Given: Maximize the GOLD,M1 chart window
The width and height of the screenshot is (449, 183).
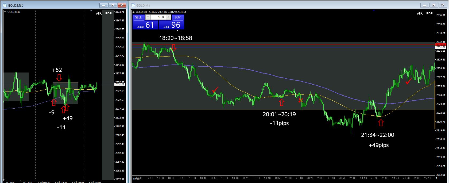Looking at the screenshot, I should click(434, 5).
